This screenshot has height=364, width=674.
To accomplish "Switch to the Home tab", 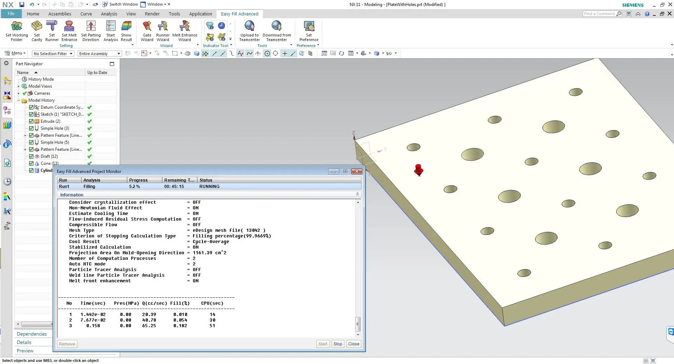I will pyautogui.click(x=33, y=14).
